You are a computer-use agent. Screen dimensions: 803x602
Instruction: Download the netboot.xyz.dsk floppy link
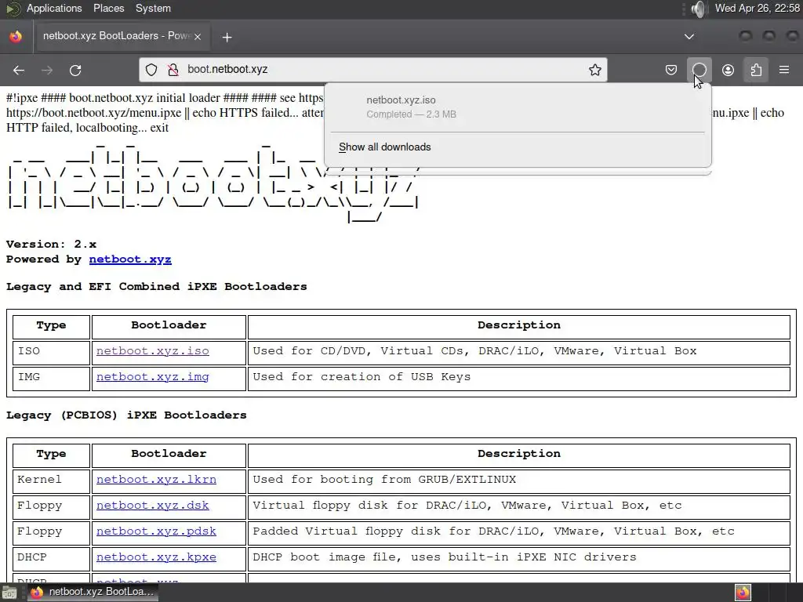153,506
